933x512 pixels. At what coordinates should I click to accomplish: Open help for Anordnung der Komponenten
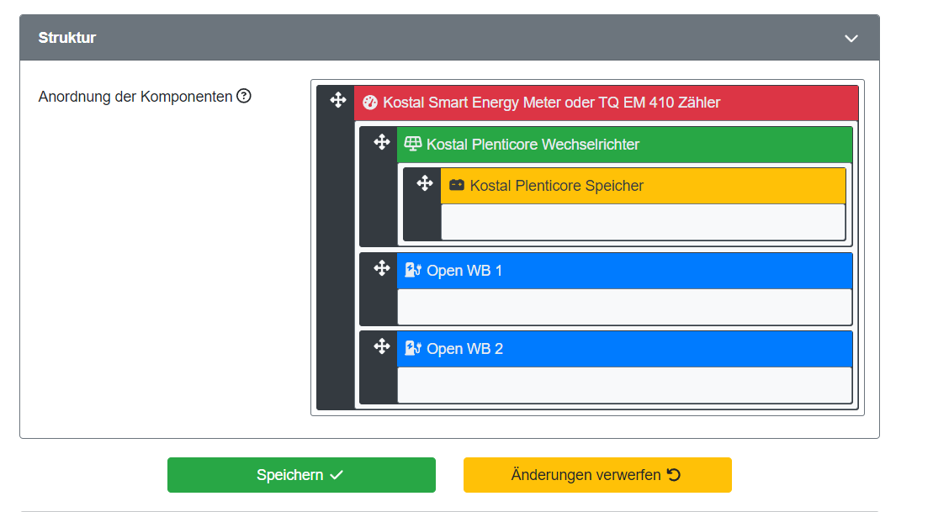pos(244,96)
